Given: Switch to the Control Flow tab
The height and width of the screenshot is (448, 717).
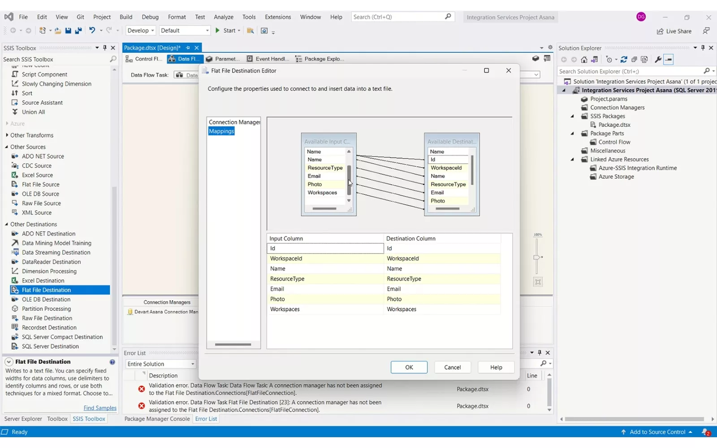Looking at the screenshot, I should pos(144,59).
